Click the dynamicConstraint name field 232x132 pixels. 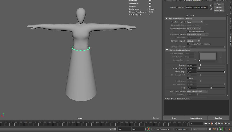click(x=197, y=7)
